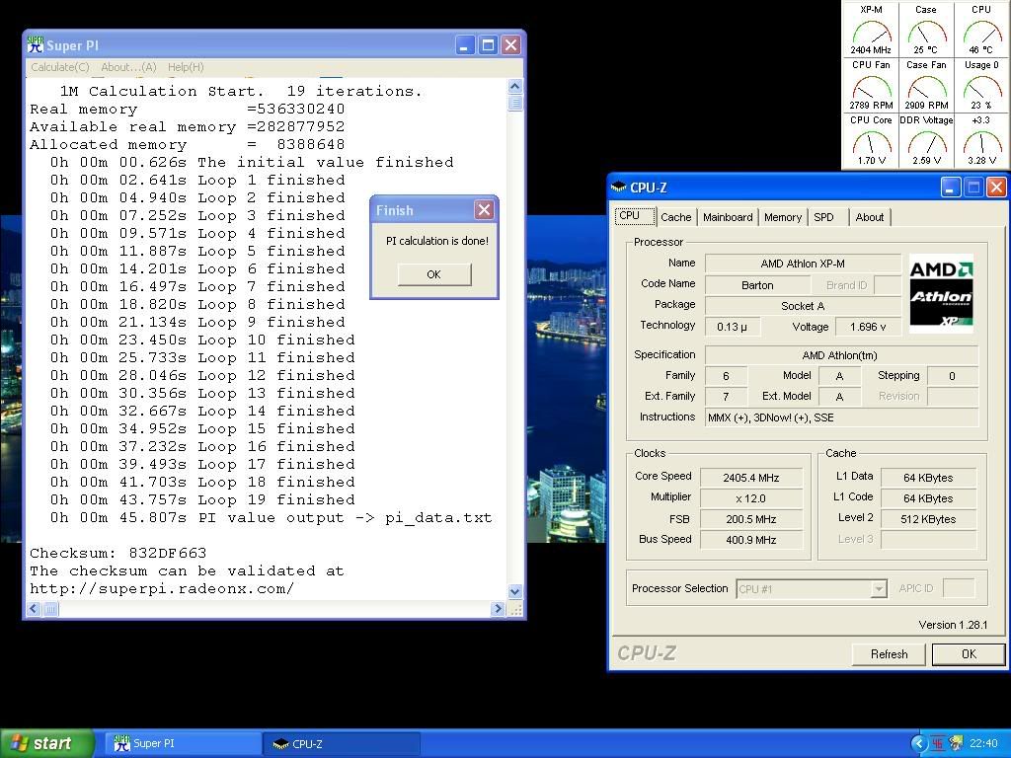Viewport: 1011px width, 758px height.
Task: Click the CPU-Z title bar chip icon
Action: pos(619,187)
